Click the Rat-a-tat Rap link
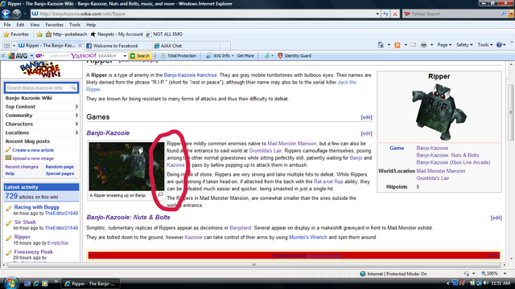Screen dimensions: 515x289 coord(328,181)
